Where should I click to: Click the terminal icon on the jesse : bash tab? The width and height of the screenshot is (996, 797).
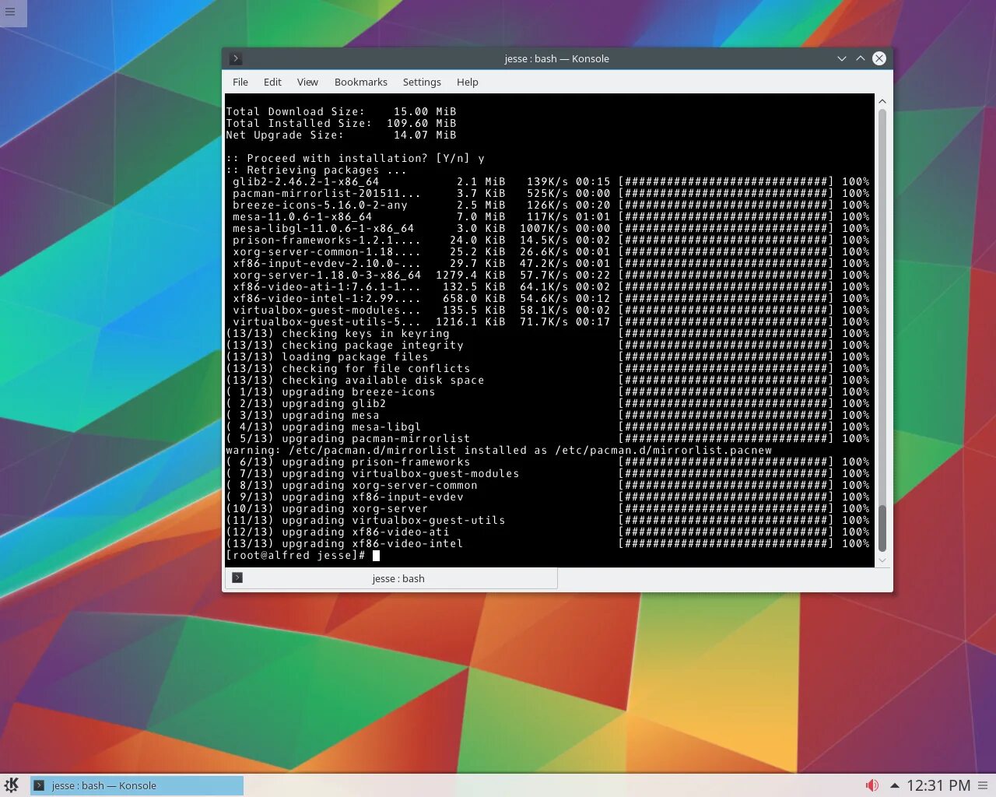click(x=237, y=578)
